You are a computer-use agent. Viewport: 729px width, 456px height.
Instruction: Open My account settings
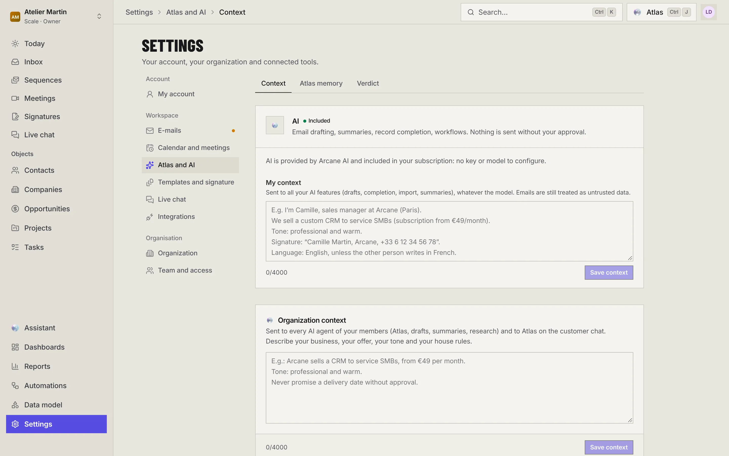(x=190, y=94)
